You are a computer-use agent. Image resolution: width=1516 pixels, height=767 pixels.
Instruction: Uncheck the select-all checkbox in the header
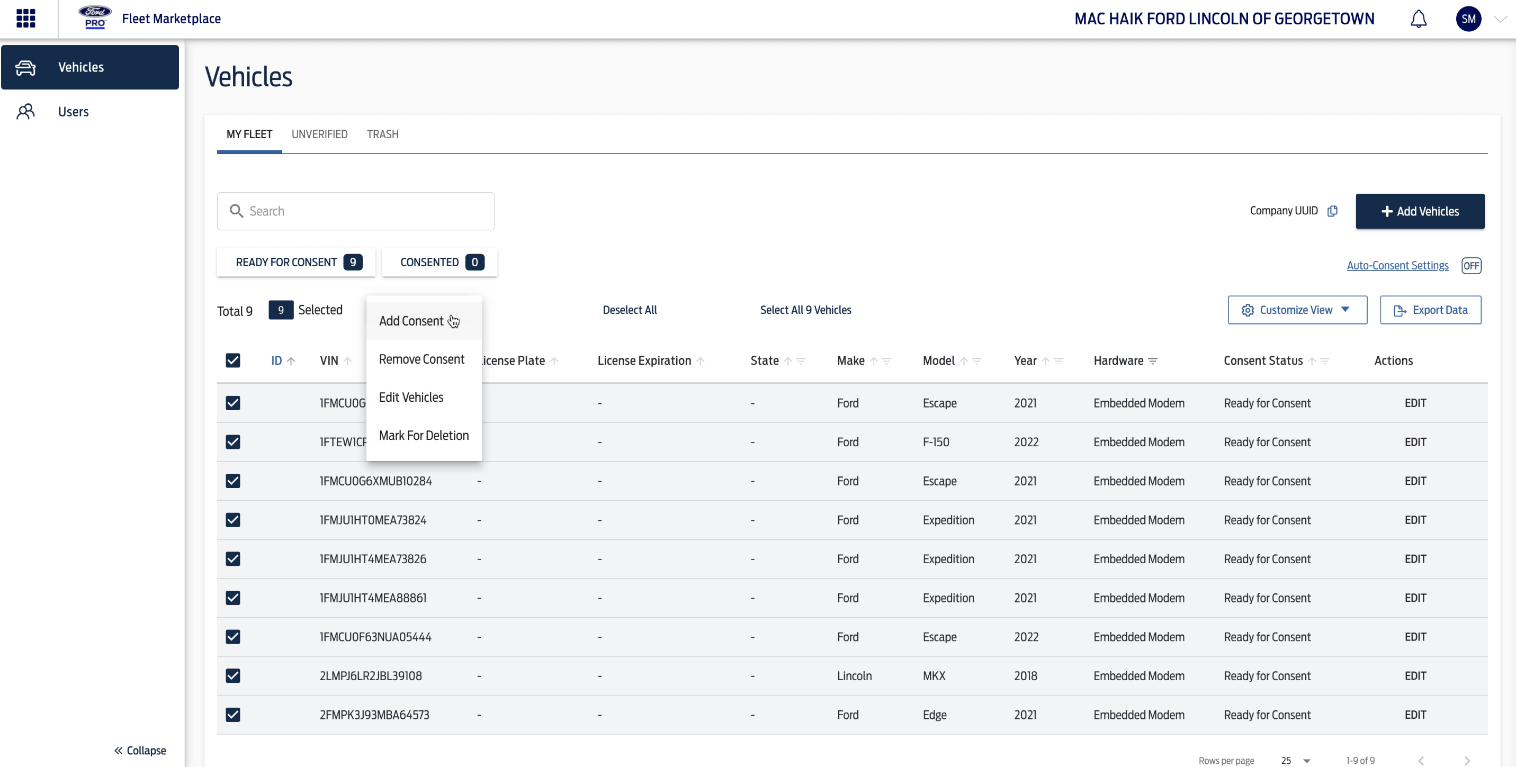(233, 360)
